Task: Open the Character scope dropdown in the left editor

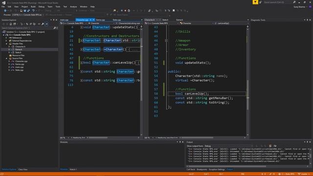Action: [x=101, y=23]
